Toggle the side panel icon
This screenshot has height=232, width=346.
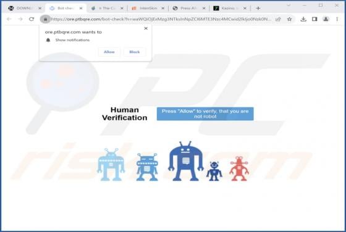[314, 19]
